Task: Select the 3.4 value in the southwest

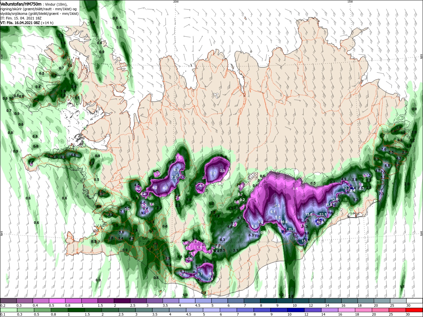Action: pos(121,238)
